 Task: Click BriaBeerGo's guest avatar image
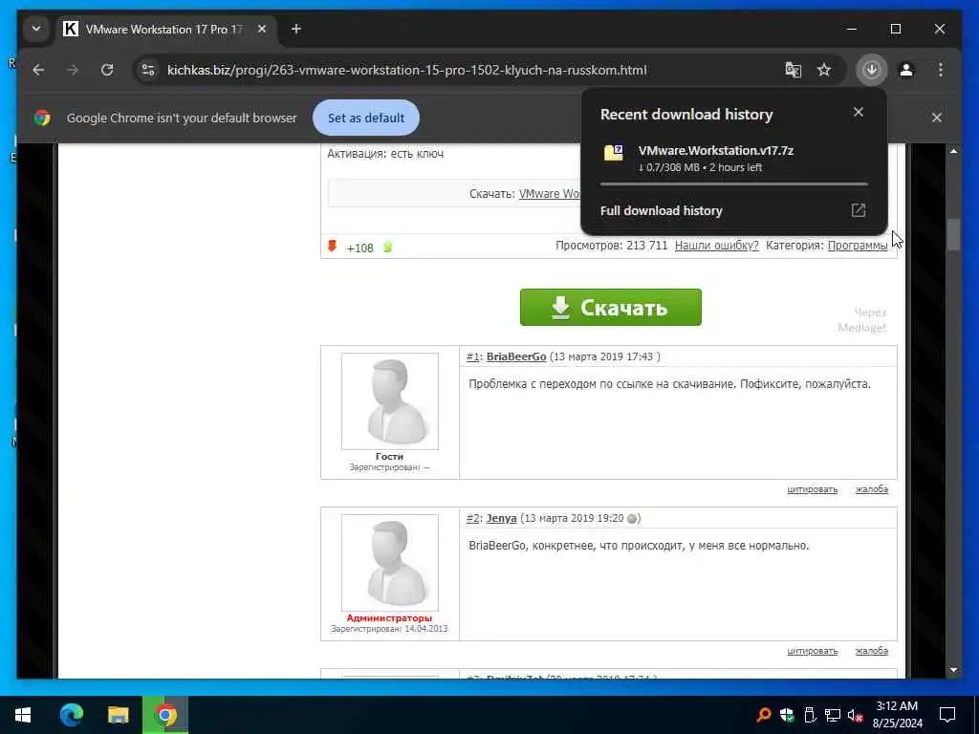tap(390, 401)
